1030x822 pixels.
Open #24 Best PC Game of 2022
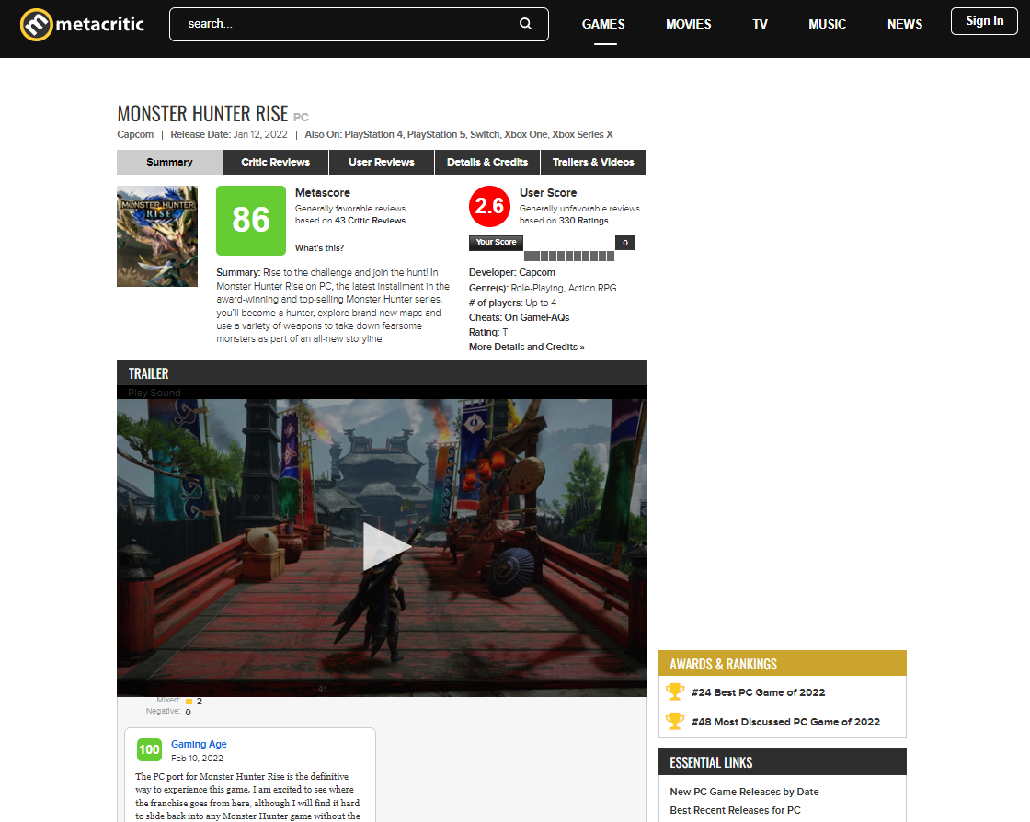[758, 692]
